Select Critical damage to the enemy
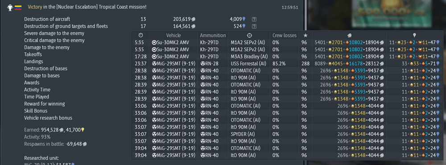This screenshot has height=165, width=446. [x=54, y=41]
